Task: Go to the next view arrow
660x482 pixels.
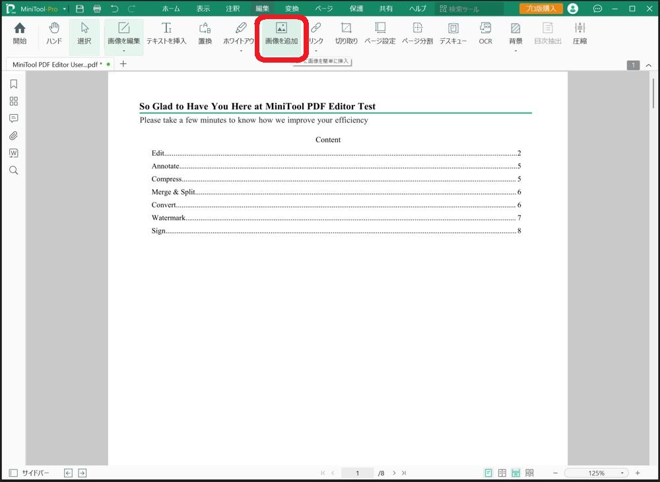Action: pos(82,473)
